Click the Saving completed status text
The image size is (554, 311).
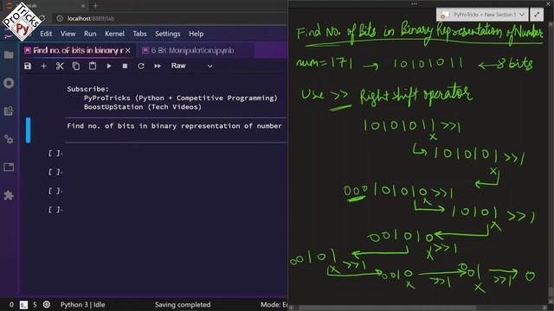(x=183, y=305)
